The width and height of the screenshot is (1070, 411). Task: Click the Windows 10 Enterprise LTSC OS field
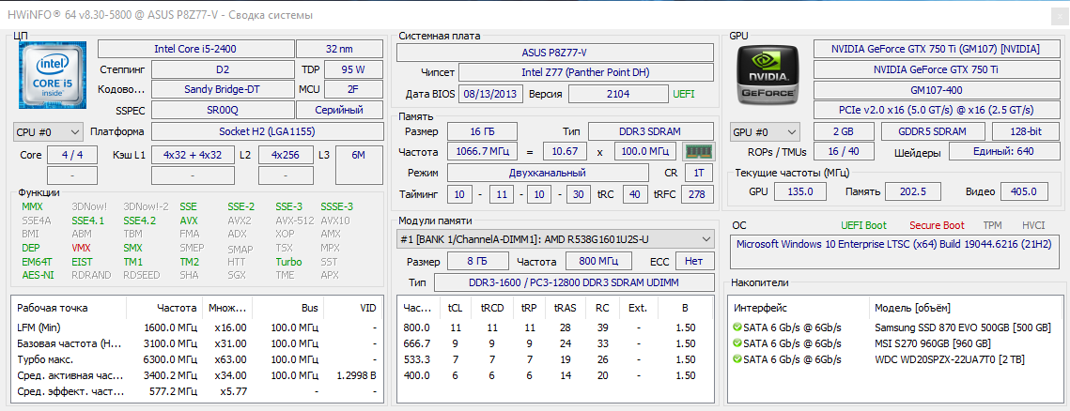click(x=894, y=252)
